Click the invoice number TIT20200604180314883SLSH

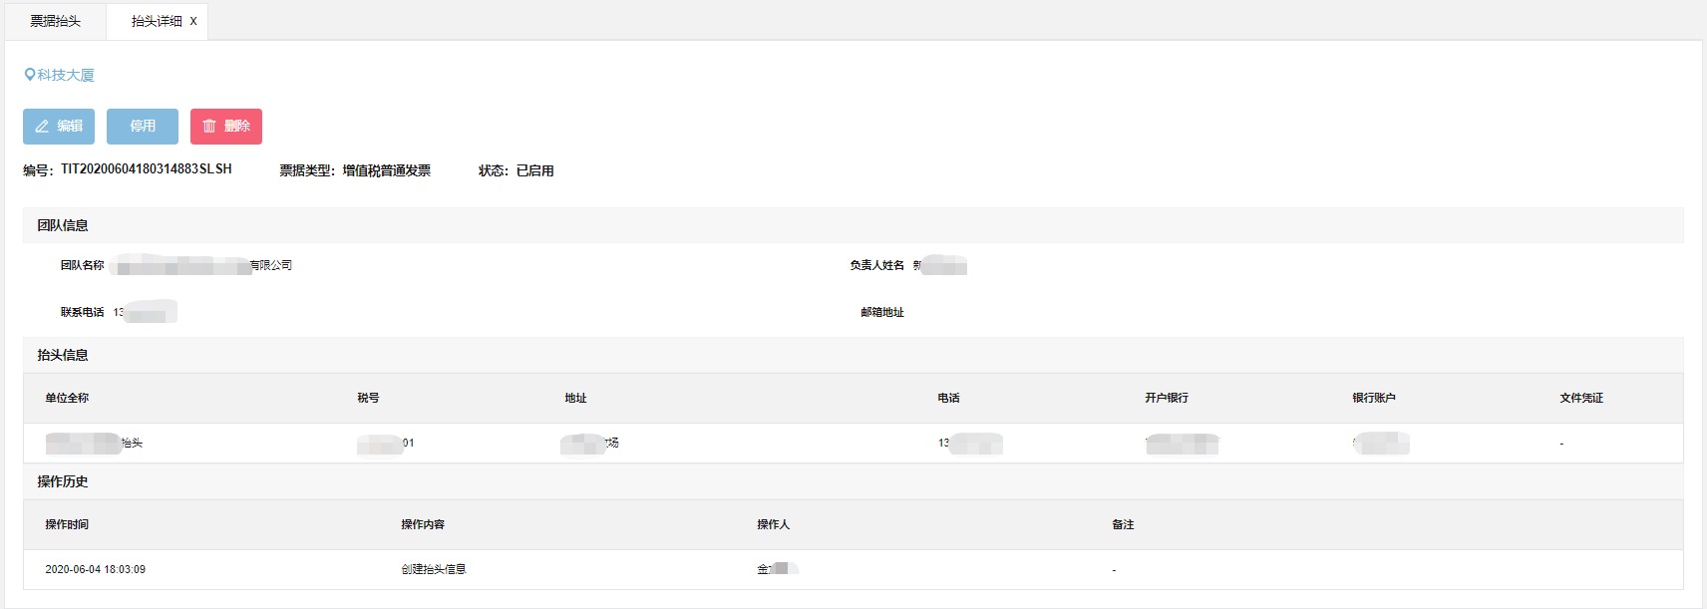click(x=146, y=169)
